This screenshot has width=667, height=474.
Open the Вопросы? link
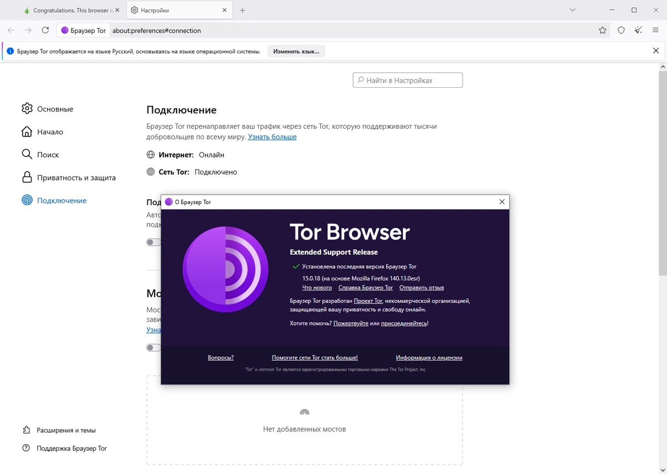coord(221,358)
